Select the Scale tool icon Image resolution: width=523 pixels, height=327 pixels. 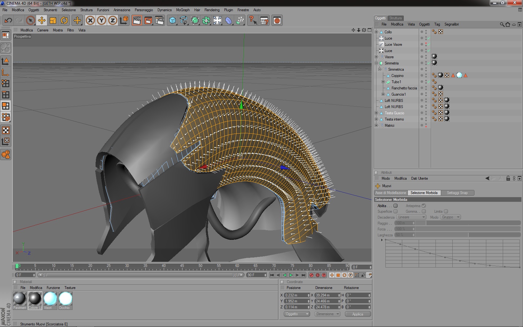(53, 21)
